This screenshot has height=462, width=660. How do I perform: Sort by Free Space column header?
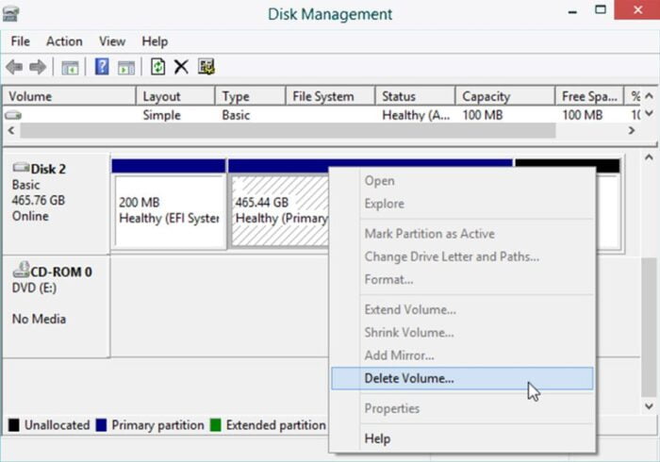click(589, 96)
